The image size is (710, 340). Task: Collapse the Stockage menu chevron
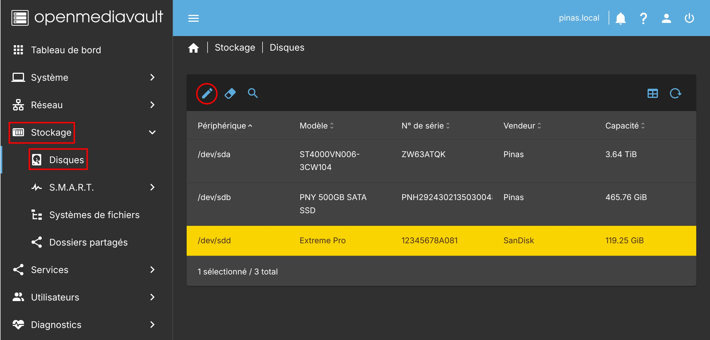[x=152, y=132]
